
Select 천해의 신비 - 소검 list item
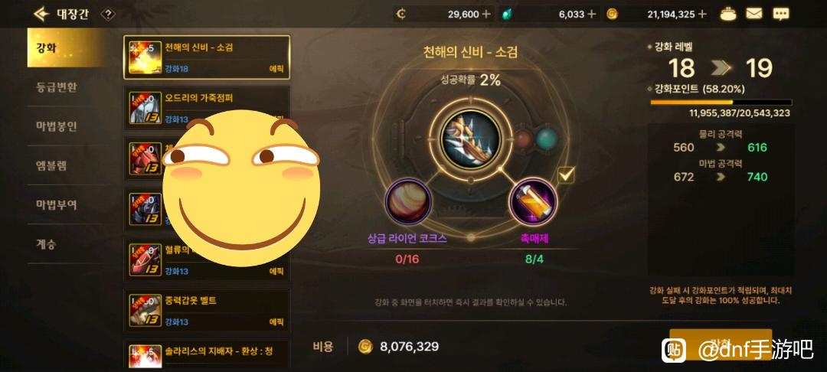(x=207, y=57)
